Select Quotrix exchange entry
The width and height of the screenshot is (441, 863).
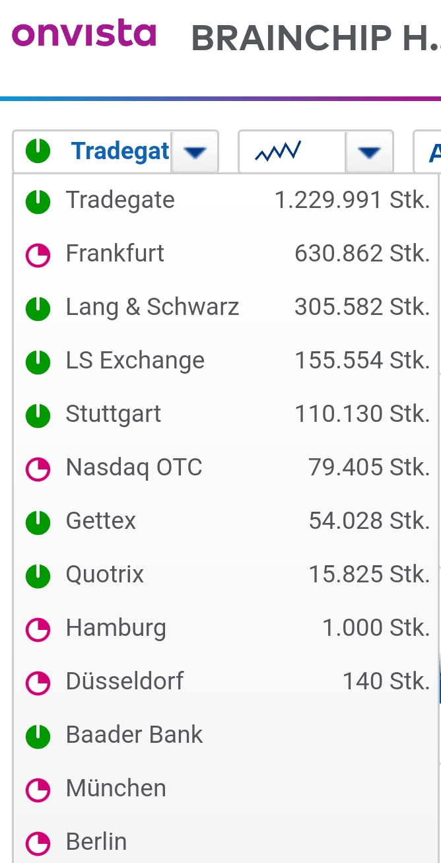[104, 574]
